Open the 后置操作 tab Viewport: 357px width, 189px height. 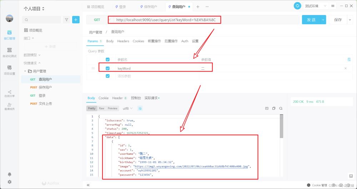coord(171,41)
